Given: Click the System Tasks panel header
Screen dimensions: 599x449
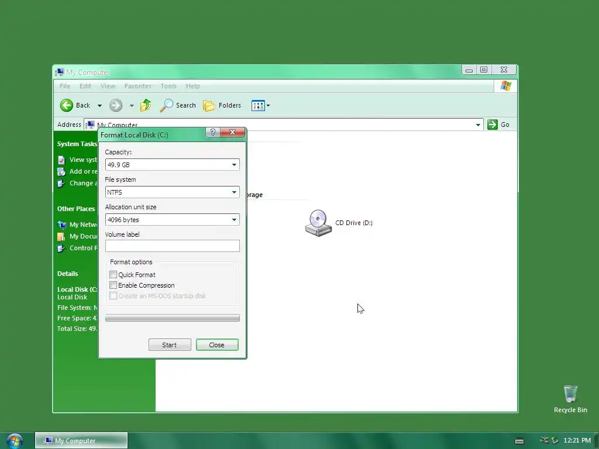Looking at the screenshot, I should tap(77, 144).
